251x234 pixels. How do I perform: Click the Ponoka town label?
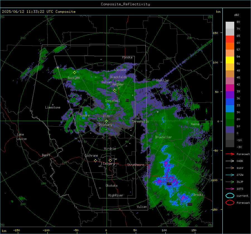point(127,57)
